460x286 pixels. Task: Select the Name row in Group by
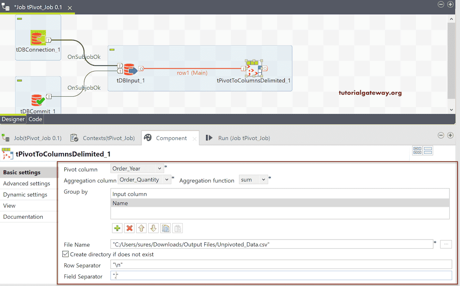click(x=280, y=203)
